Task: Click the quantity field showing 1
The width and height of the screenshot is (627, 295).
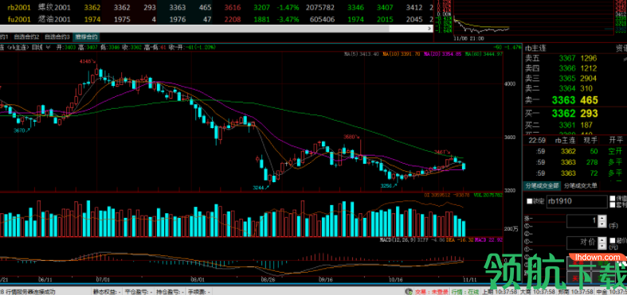Action: pyautogui.click(x=582, y=221)
